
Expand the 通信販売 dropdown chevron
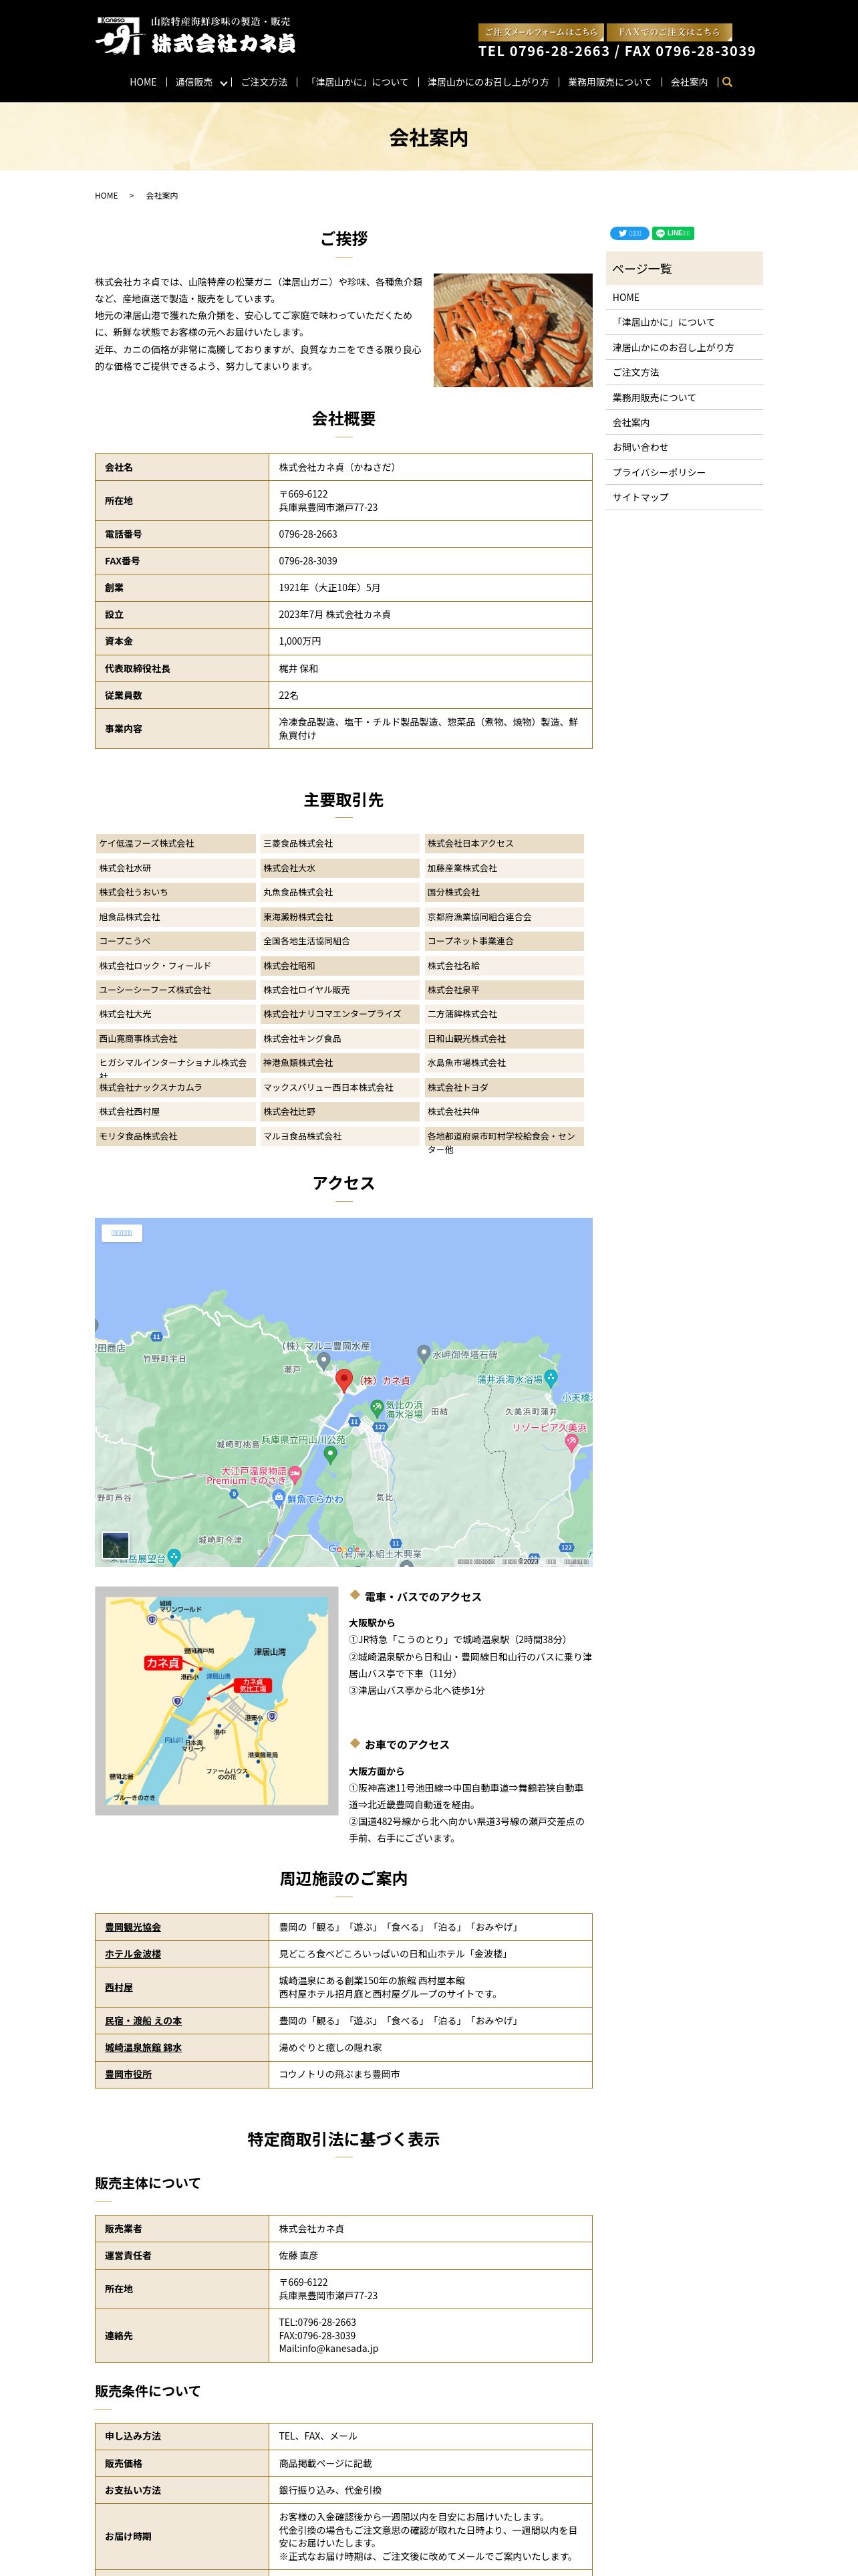224,83
